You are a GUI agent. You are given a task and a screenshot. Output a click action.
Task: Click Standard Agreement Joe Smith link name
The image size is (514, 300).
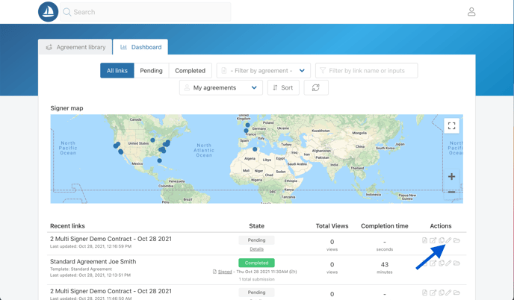93,261
